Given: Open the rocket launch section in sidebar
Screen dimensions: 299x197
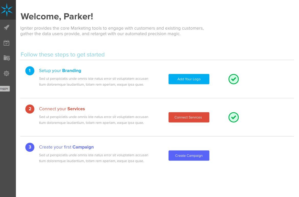Looking at the screenshot, I should pos(7,28).
